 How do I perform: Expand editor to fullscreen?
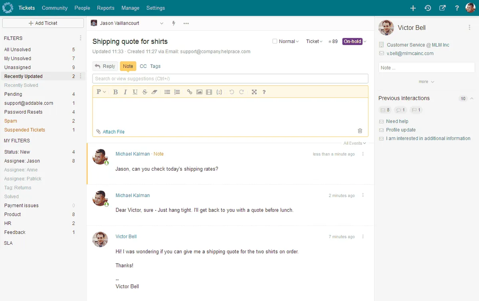254,92
